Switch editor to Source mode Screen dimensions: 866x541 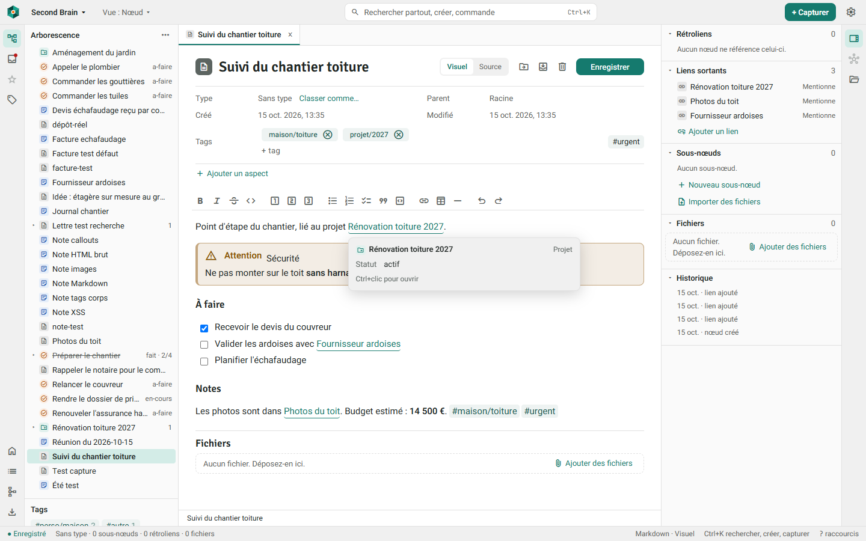coord(490,67)
